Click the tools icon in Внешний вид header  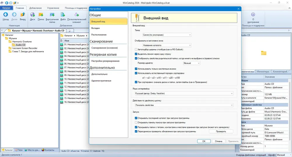[138, 18]
